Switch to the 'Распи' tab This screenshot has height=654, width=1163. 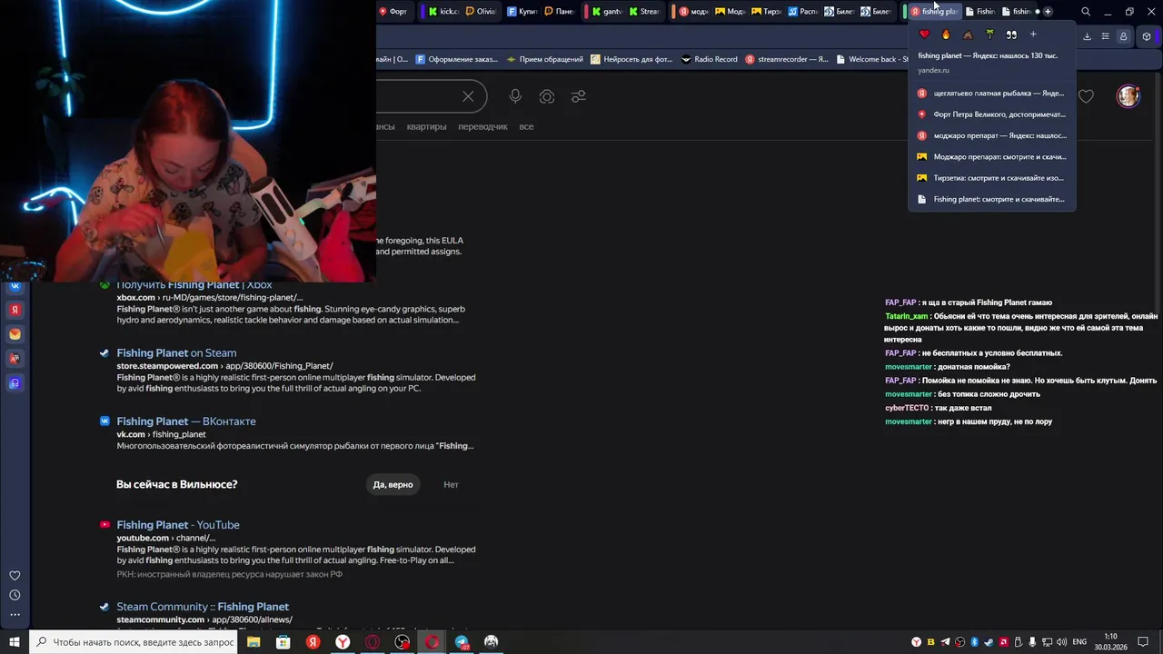coord(803,12)
